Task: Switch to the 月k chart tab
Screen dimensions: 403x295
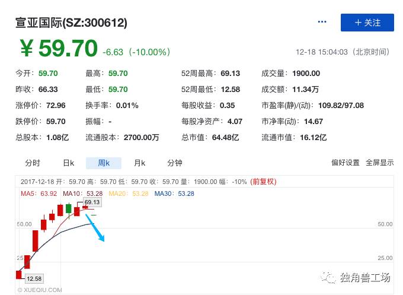Action: pos(139,163)
